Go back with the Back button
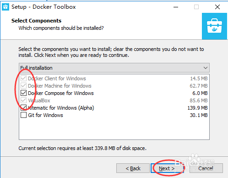Screen dimensions: 228x178 pyautogui.click(x=133, y=168)
